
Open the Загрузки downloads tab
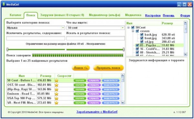tap(62, 15)
